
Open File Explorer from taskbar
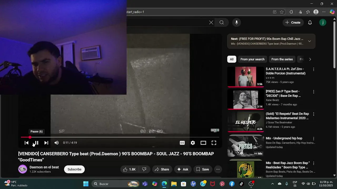point(174,184)
